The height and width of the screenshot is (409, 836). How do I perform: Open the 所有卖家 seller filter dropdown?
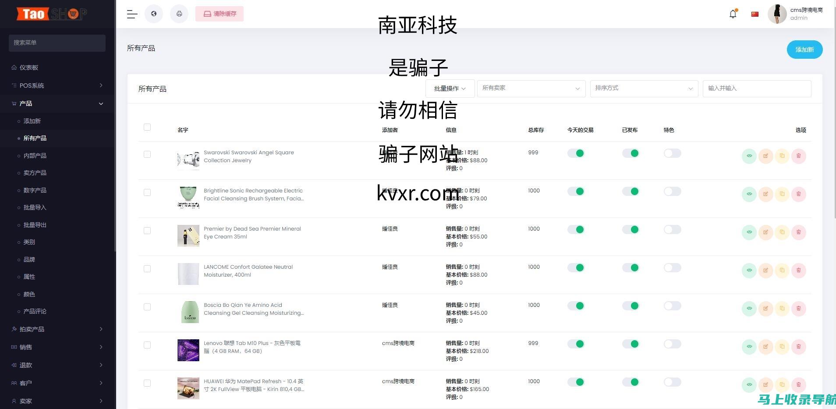click(531, 89)
